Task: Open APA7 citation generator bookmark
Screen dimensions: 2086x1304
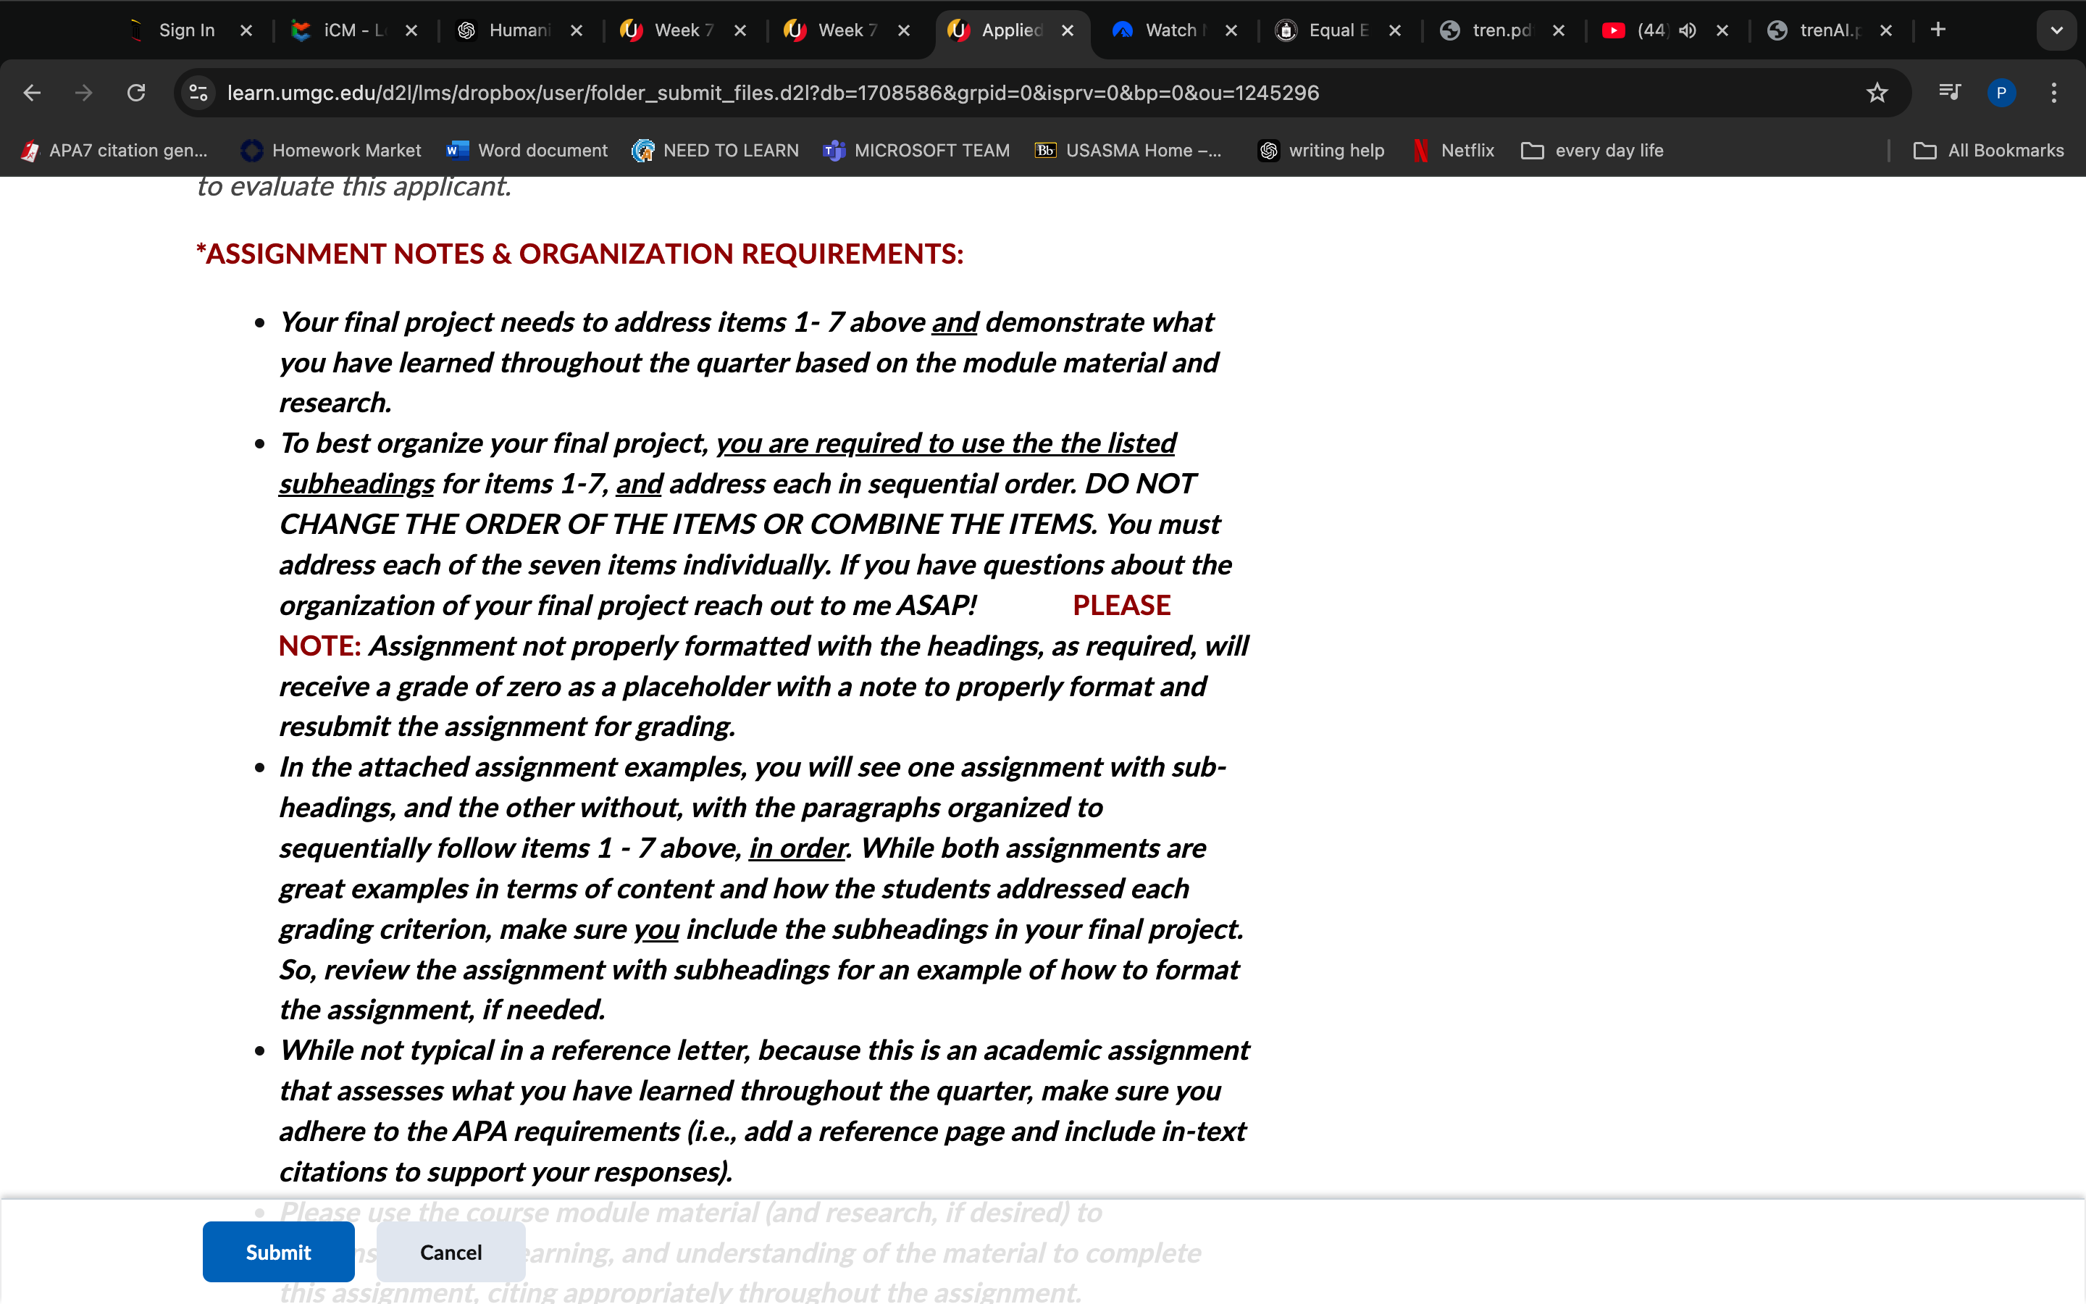Action: tap(115, 151)
